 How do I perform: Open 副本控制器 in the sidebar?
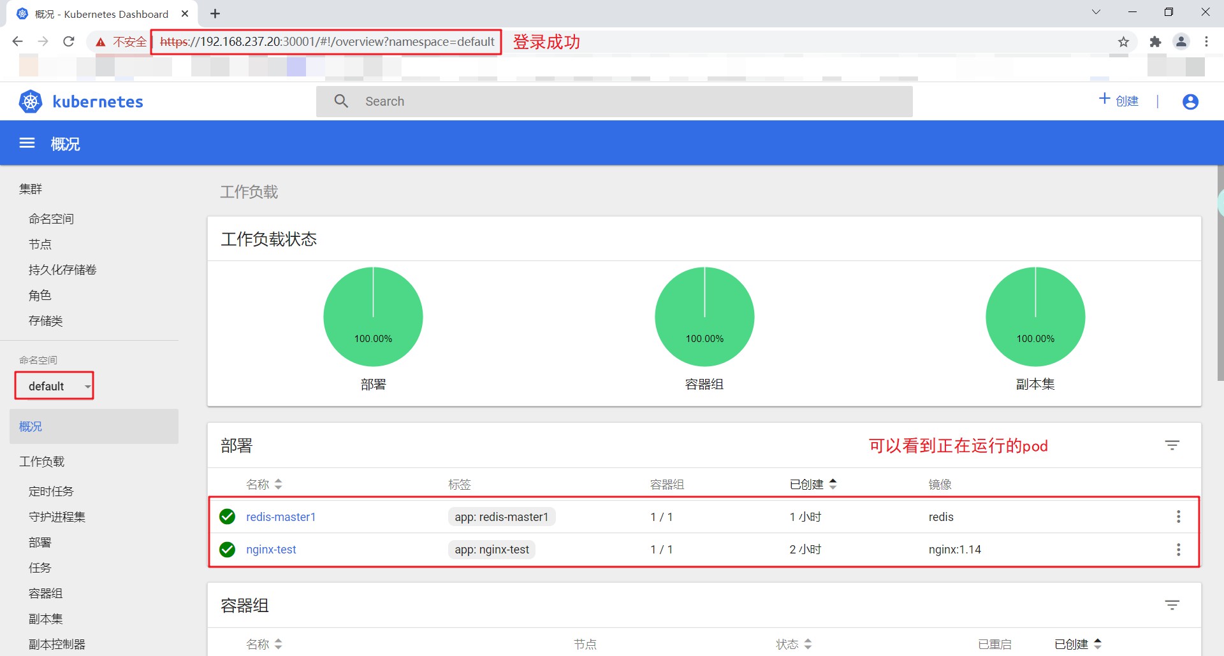[57, 645]
